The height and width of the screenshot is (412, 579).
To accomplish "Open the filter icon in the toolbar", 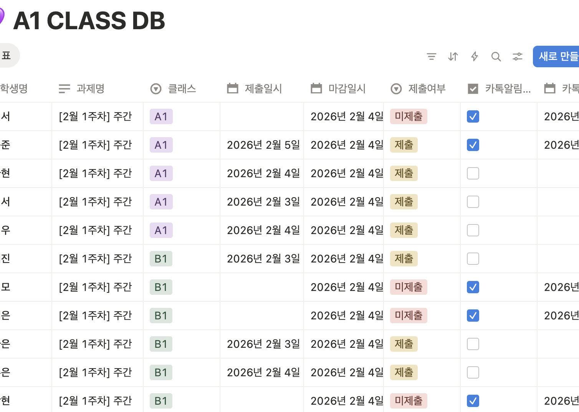I will point(432,57).
